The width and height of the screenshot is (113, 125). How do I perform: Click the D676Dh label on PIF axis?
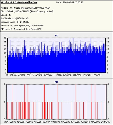(x=46, y=122)
